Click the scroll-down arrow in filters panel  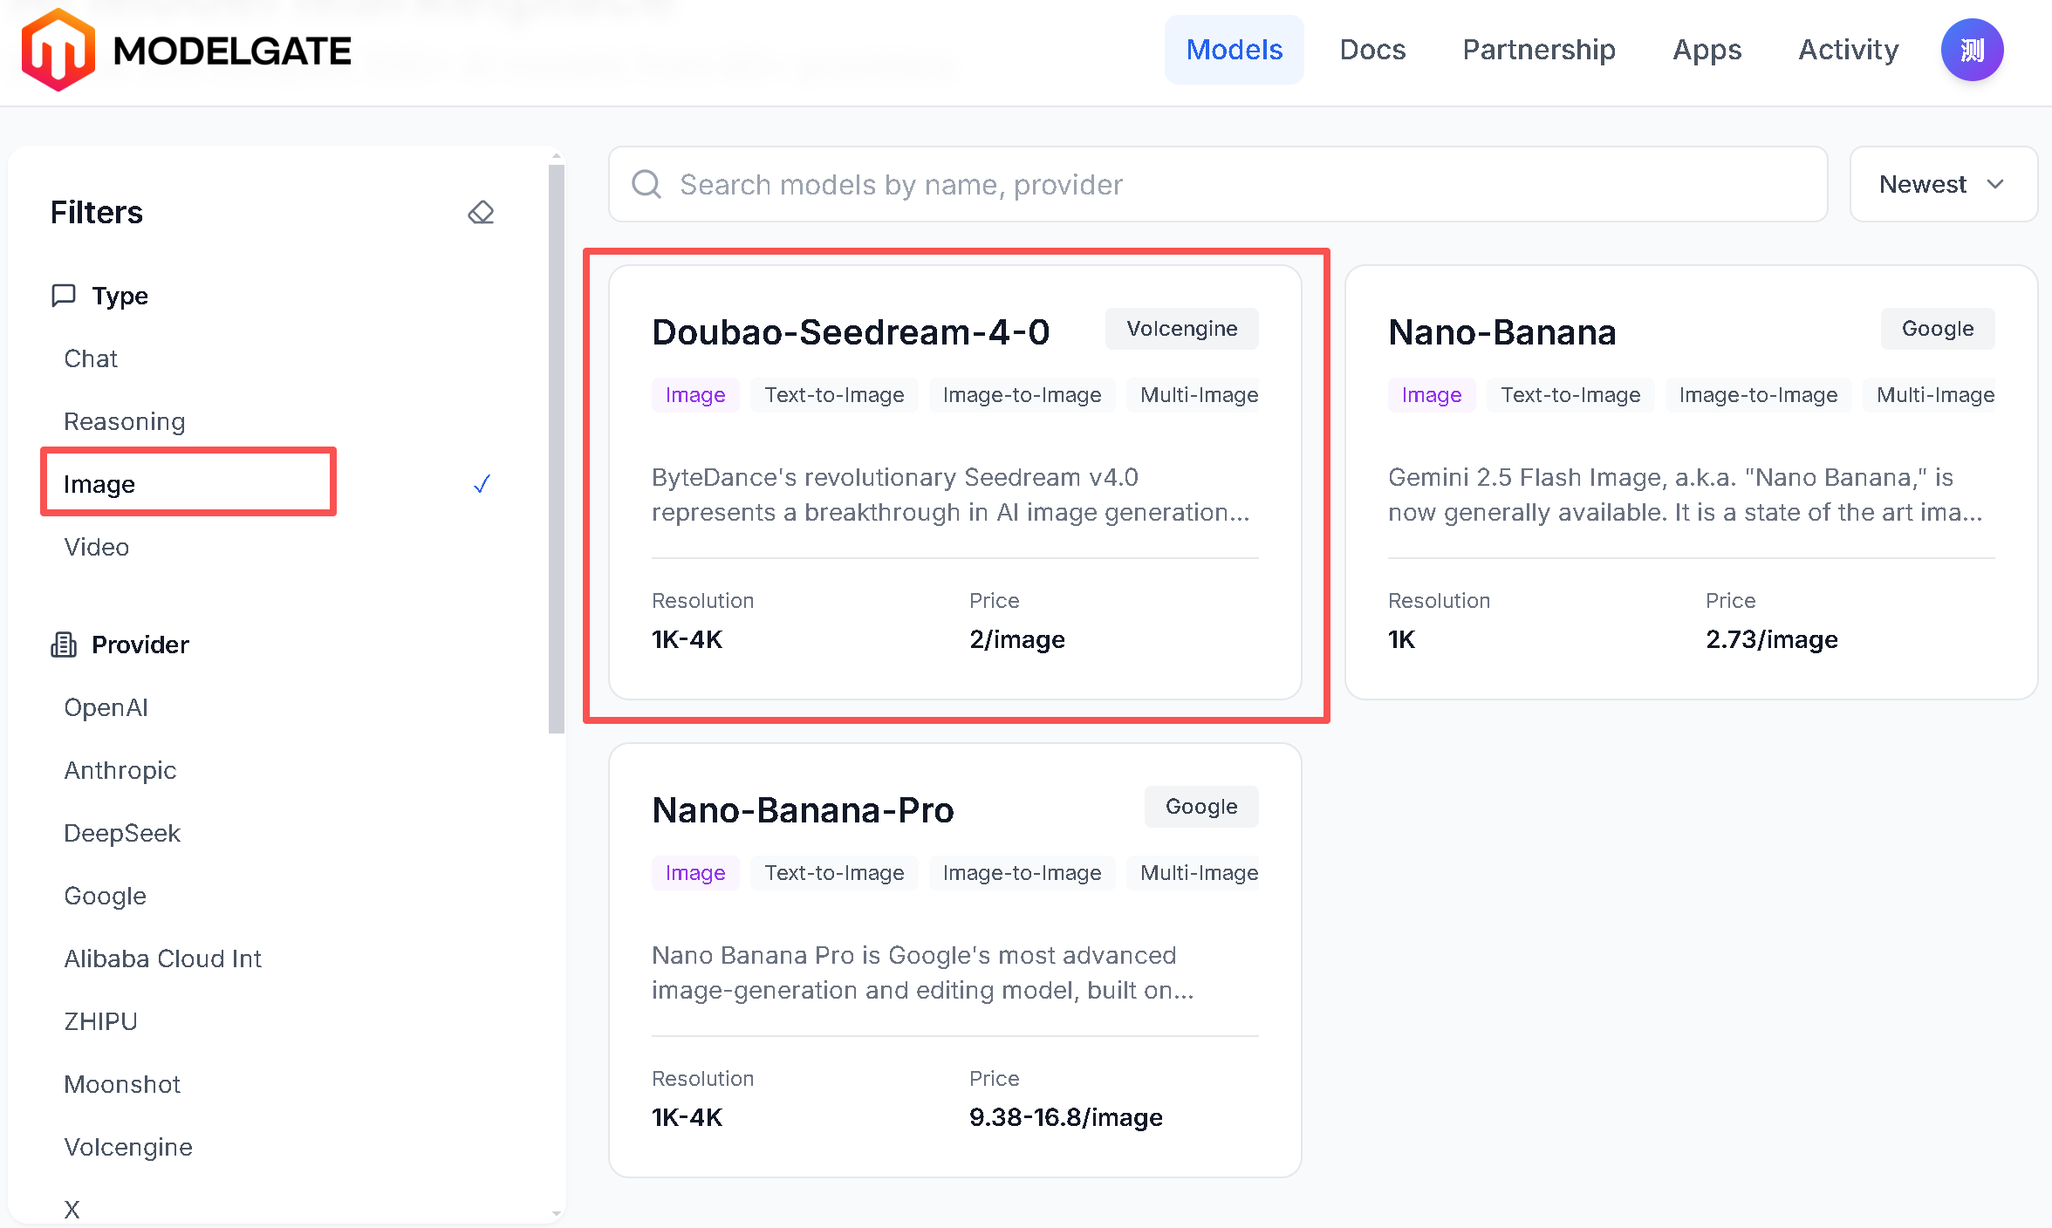556,1212
